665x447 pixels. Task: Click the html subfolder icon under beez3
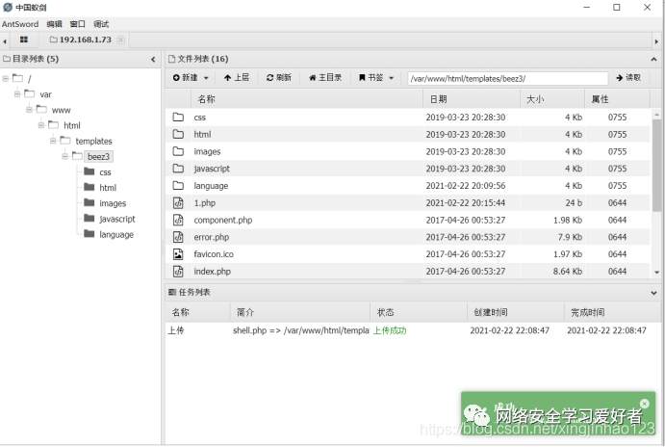pos(90,187)
